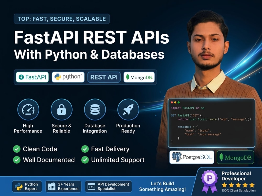Click the calendar icon beside 3+ Years Experience
This screenshot has height=196, width=262.
coord(52,186)
